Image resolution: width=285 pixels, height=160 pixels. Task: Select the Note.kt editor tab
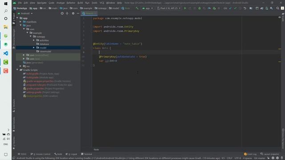tap(89, 13)
